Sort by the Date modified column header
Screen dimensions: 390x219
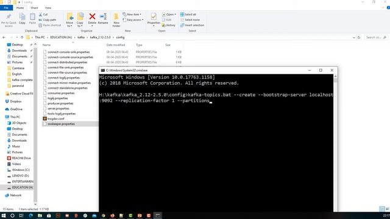116,45
